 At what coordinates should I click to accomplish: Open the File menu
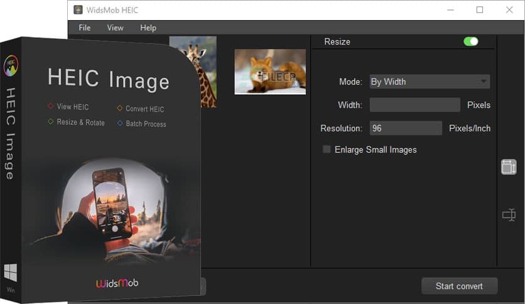pos(84,28)
